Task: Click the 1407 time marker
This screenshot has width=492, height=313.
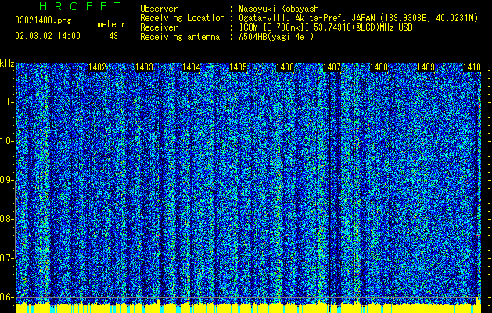Action: pyautogui.click(x=332, y=67)
